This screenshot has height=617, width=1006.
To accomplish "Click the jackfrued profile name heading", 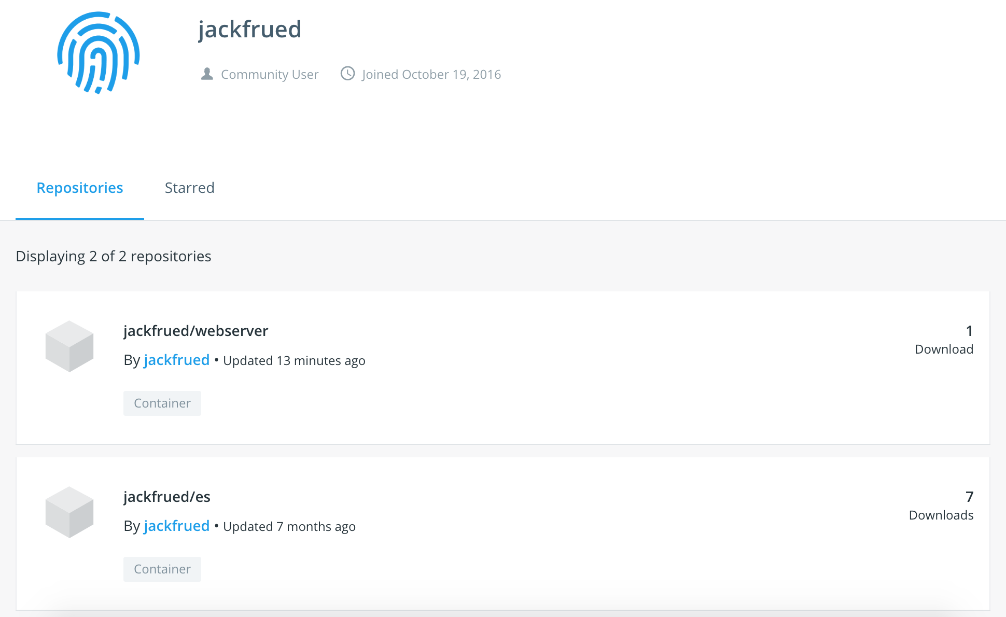I will (249, 29).
